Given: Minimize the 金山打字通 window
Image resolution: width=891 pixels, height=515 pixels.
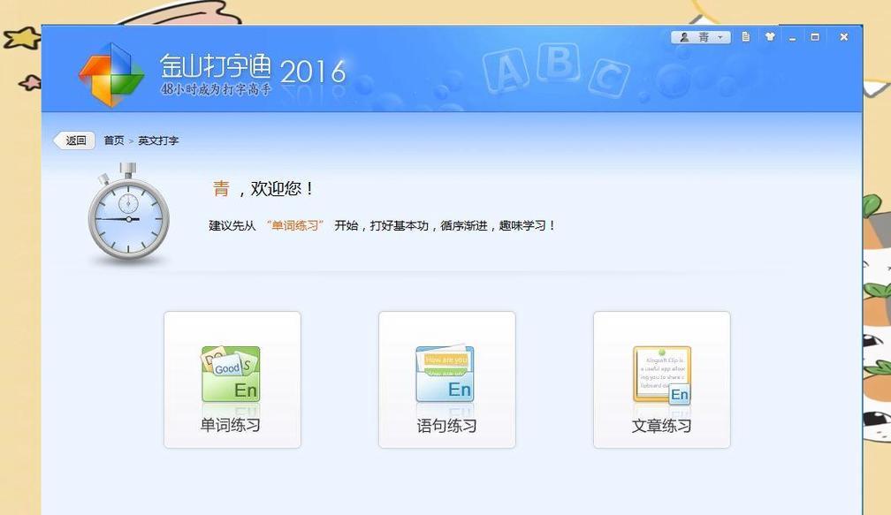Looking at the screenshot, I should pyautogui.click(x=792, y=37).
